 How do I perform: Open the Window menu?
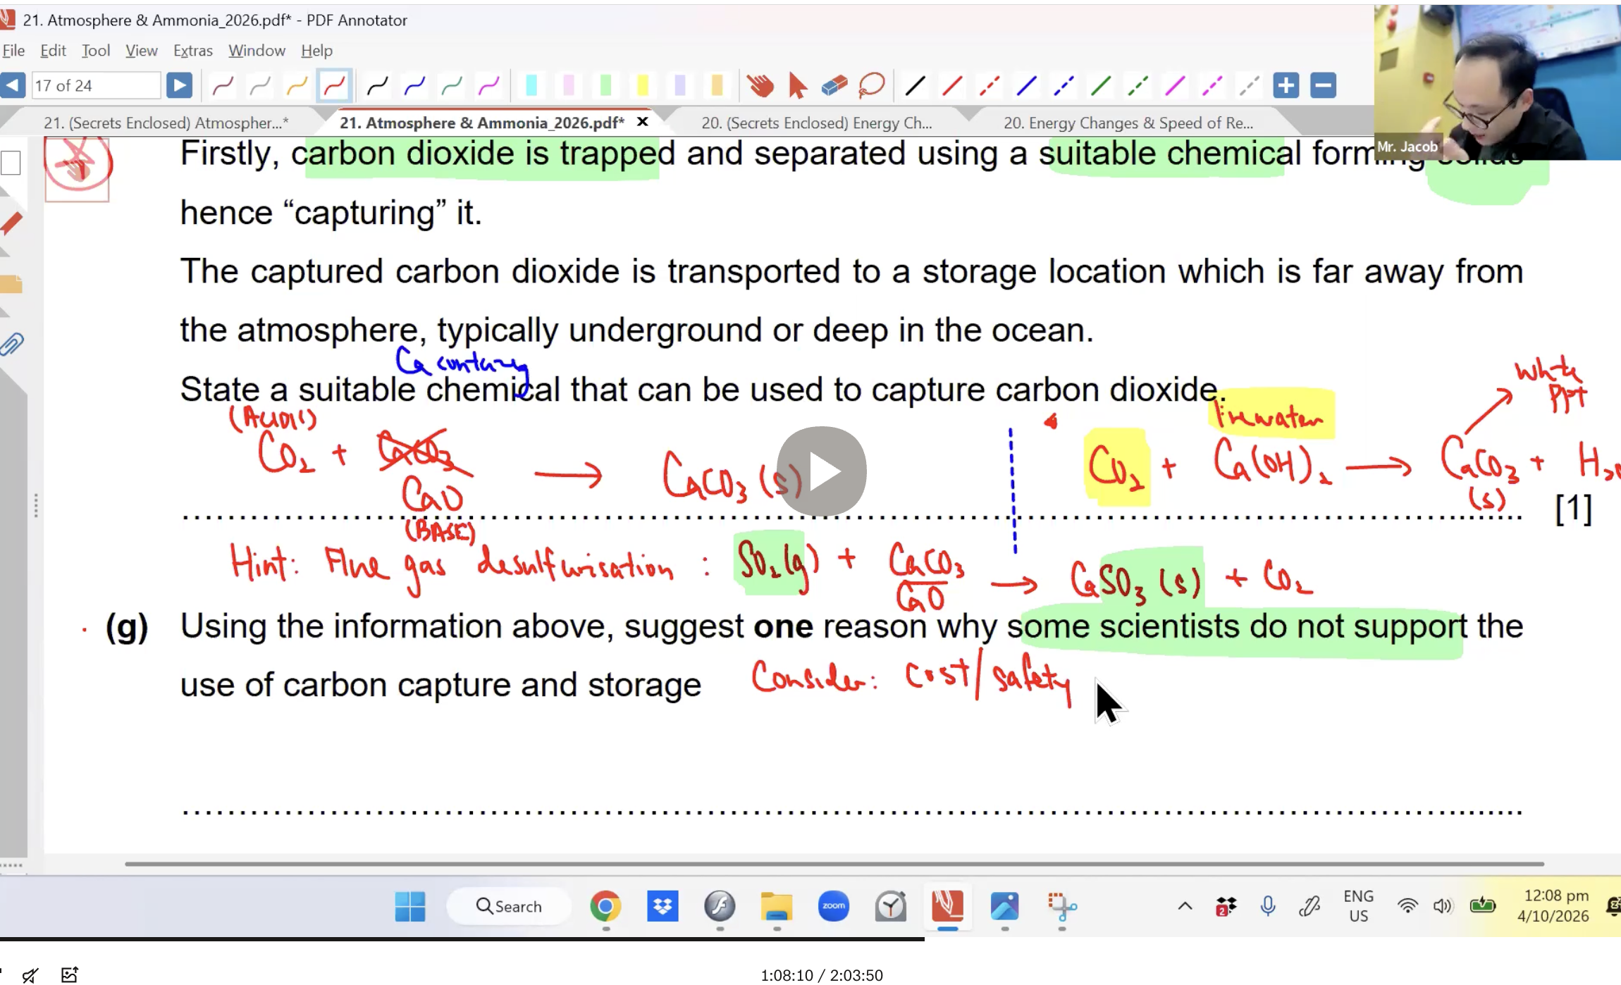click(x=257, y=51)
